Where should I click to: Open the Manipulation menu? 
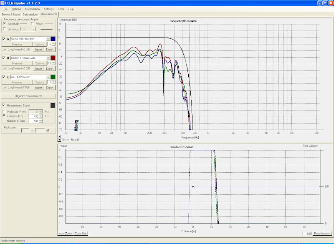33,9
